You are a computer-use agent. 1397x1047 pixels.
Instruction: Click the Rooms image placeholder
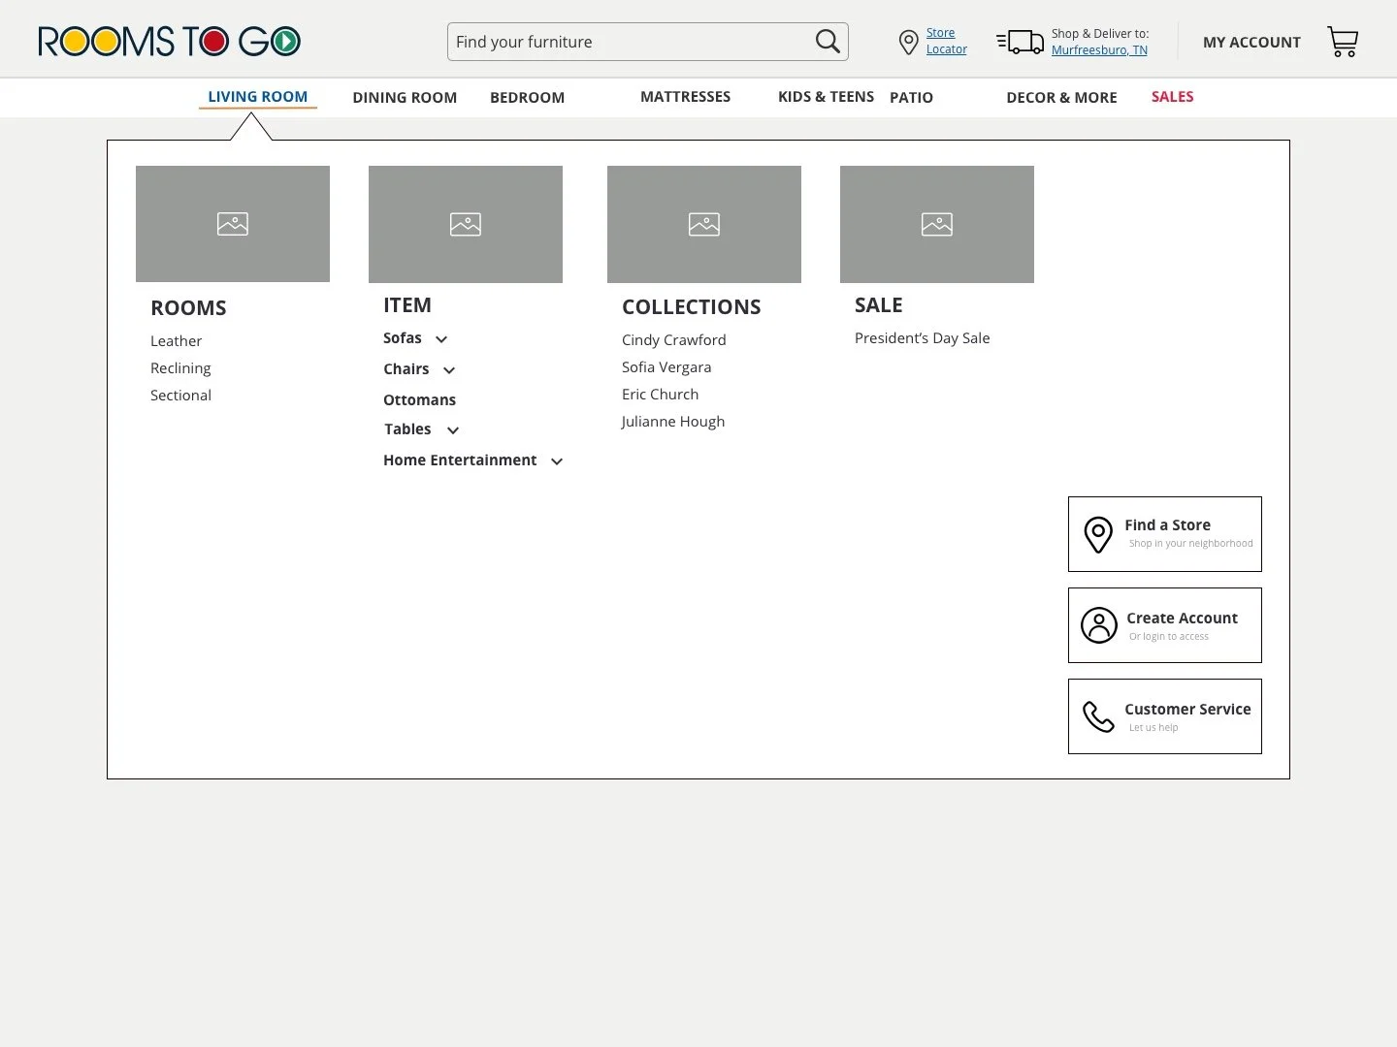point(233,224)
